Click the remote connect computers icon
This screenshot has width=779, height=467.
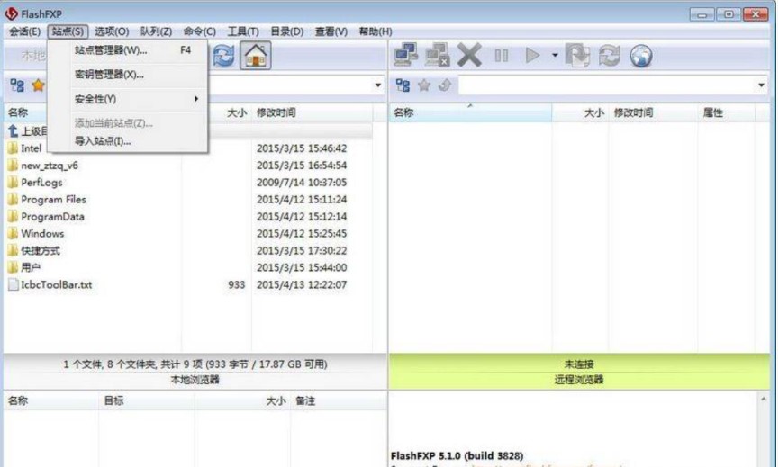pyautogui.click(x=406, y=55)
